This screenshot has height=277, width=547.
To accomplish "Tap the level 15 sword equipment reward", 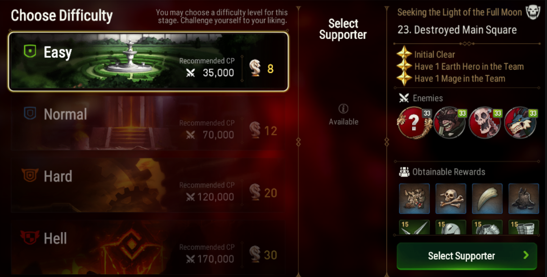I will point(414,227).
